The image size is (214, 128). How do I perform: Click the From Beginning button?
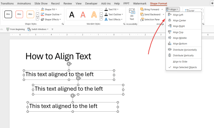click(15, 29)
